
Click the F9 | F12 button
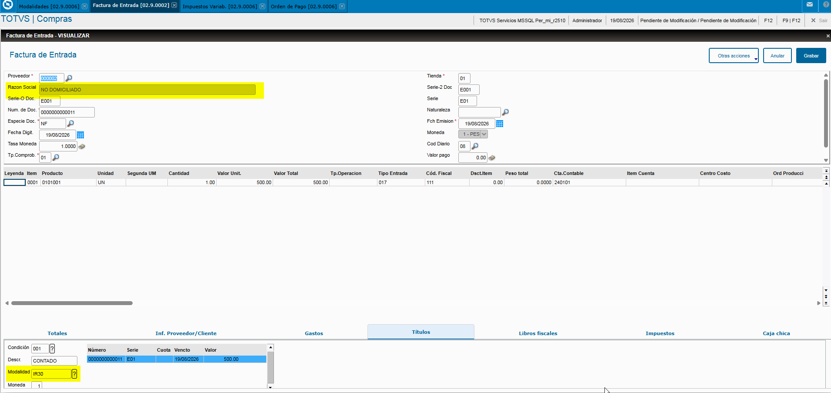791,20
